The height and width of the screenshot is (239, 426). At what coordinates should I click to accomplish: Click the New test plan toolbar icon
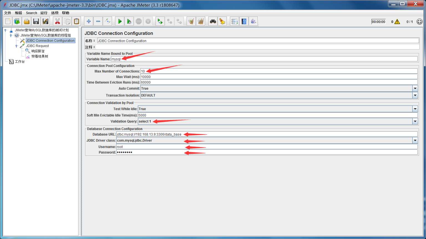(8, 21)
